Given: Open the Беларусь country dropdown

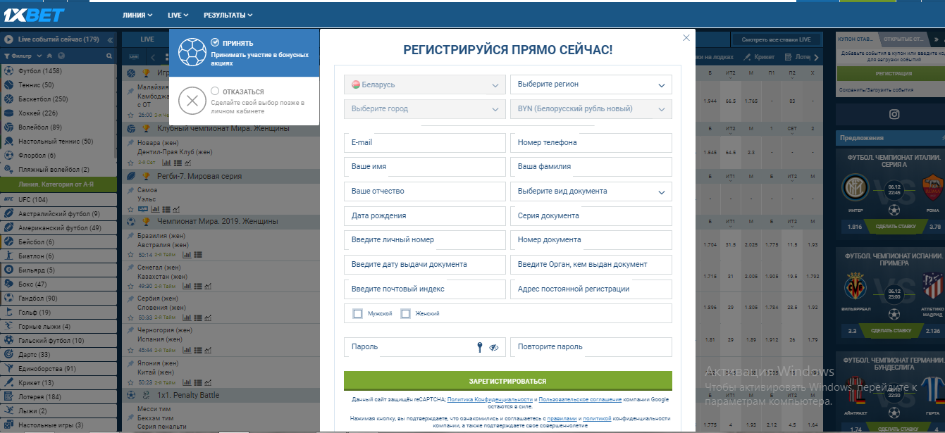Looking at the screenshot, I should point(425,84).
